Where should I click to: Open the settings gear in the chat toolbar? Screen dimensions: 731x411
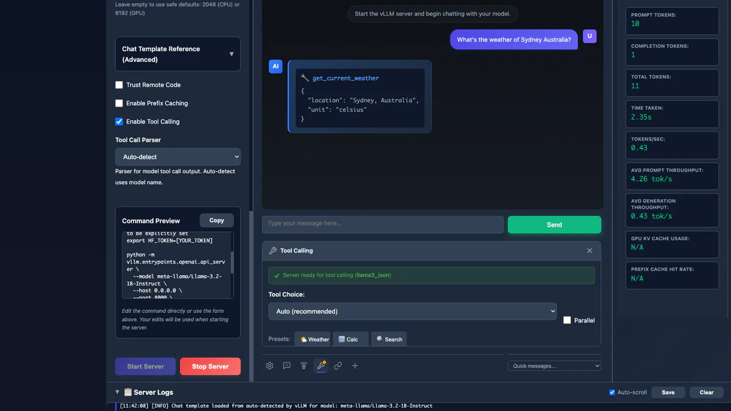click(x=269, y=366)
